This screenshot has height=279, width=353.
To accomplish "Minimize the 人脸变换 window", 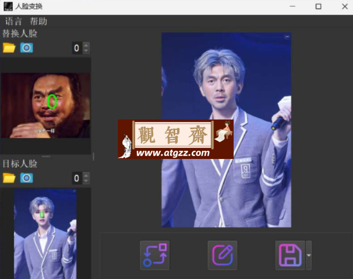I will click(x=293, y=7).
